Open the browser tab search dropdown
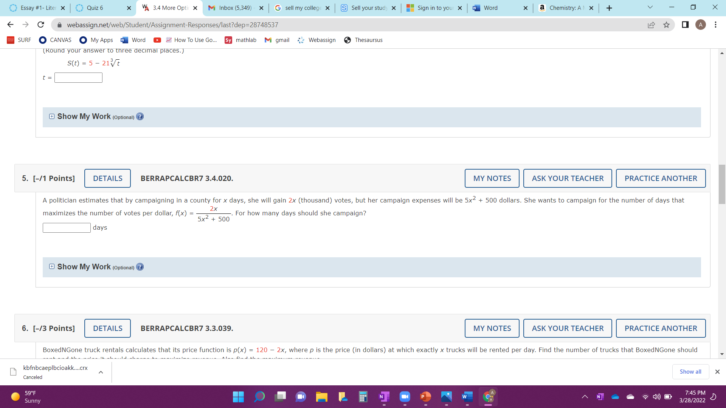The height and width of the screenshot is (408, 726). [650, 8]
